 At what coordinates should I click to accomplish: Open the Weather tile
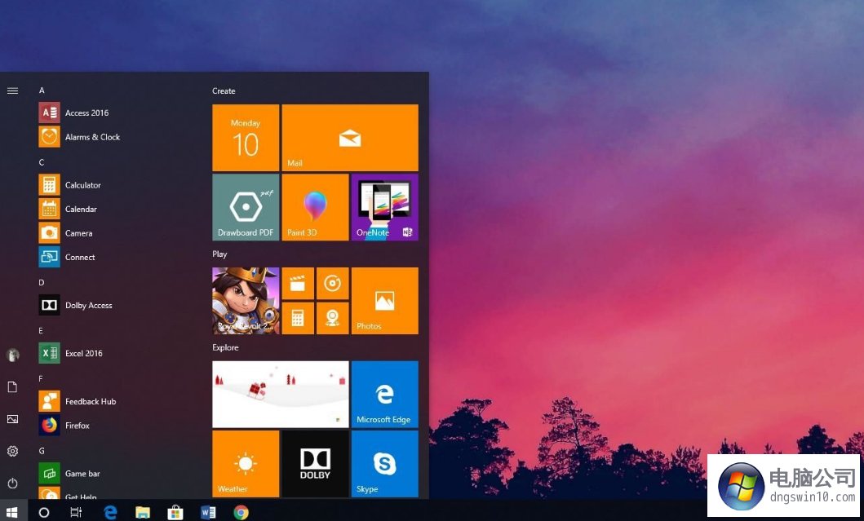tap(245, 463)
